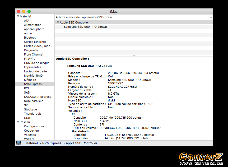Zoom the iMac window with green button

[x=29, y=11]
